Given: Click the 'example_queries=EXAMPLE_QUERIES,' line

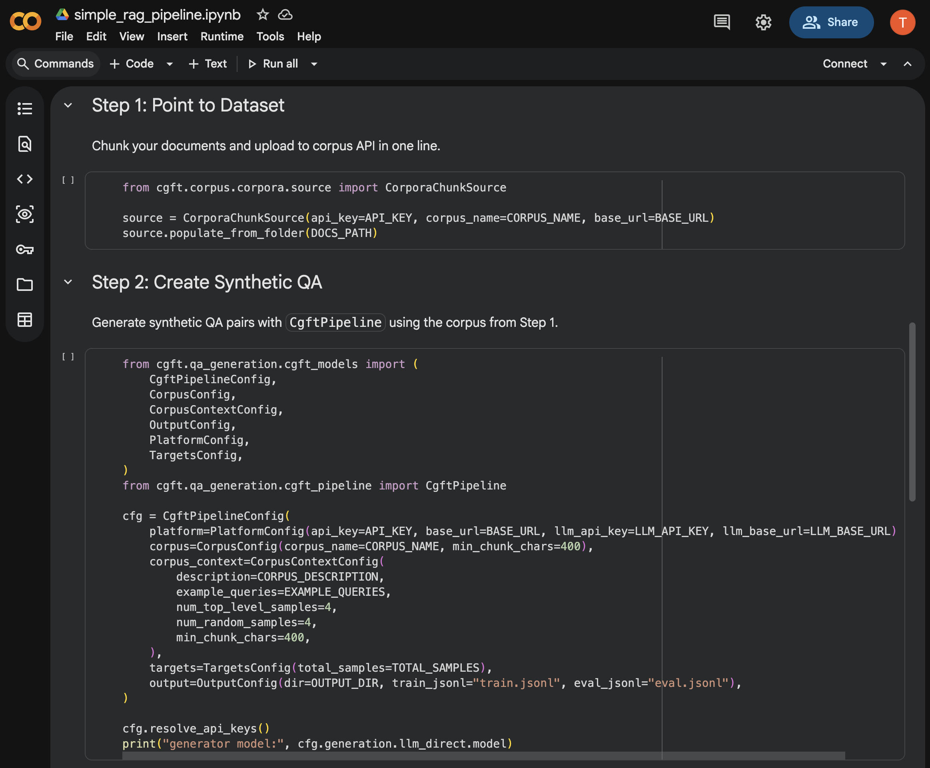Looking at the screenshot, I should (283, 592).
